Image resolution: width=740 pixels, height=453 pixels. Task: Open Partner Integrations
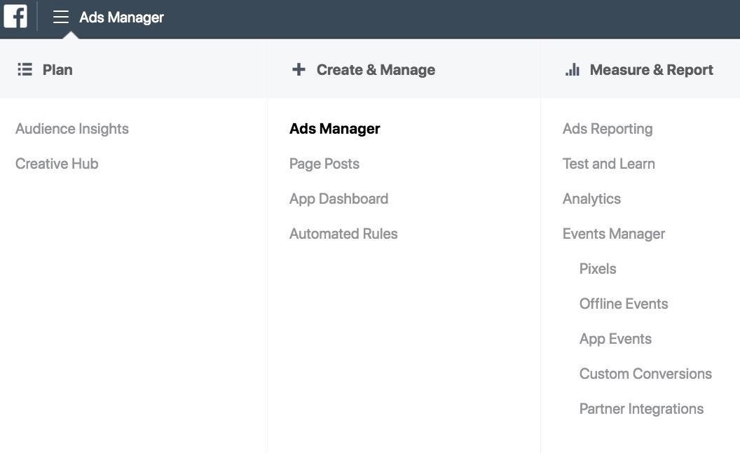click(x=641, y=409)
